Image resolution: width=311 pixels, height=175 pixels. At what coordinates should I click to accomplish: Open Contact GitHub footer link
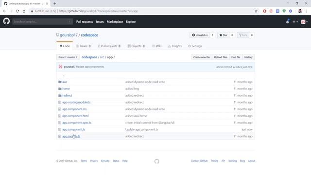coord(199,161)
